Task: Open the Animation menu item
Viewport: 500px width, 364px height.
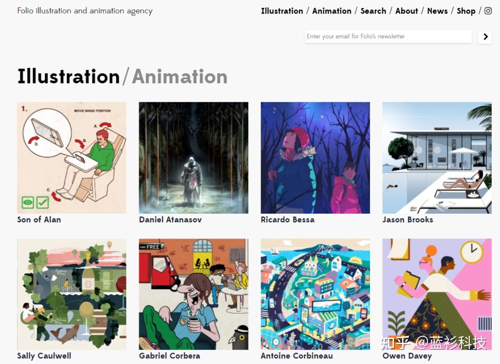Action: pyautogui.click(x=331, y=11)
